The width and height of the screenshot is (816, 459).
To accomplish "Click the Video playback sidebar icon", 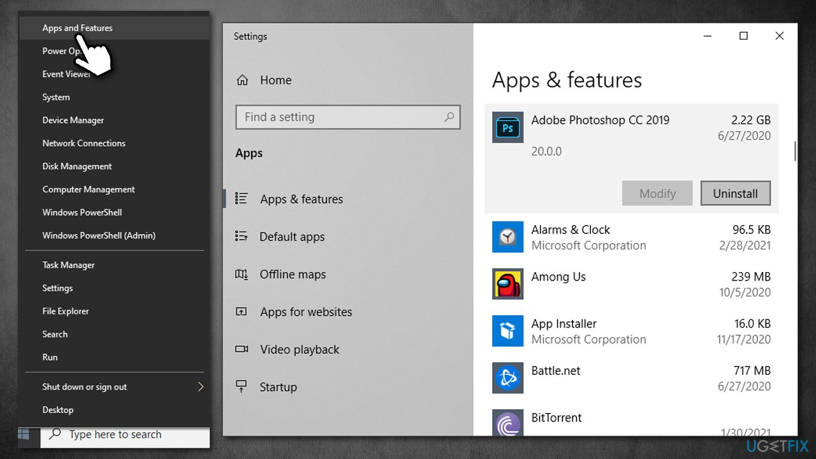I will [242, 349].
